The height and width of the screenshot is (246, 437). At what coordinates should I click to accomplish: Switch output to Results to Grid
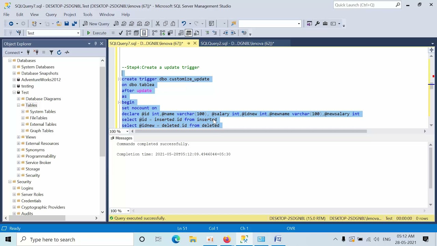pyautogui.click(x=189, y=33)
